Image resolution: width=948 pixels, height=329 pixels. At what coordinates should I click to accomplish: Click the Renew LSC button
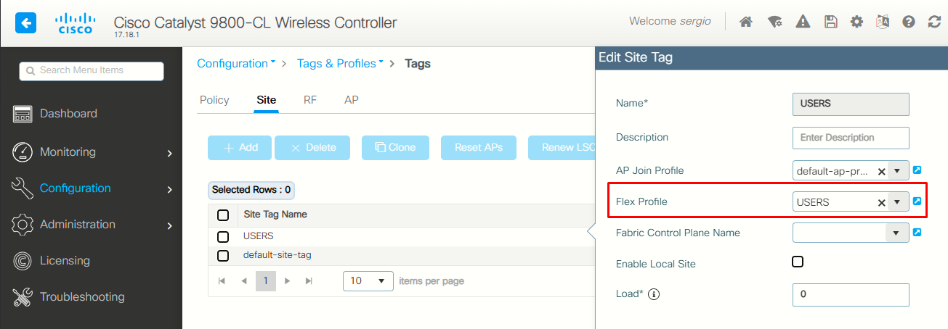(562, 148)
